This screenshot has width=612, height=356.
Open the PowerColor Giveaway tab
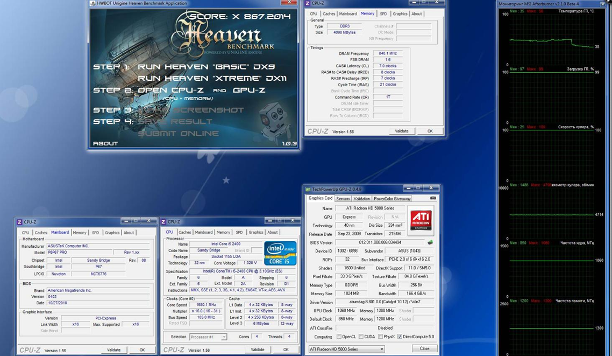coord(392,199)
